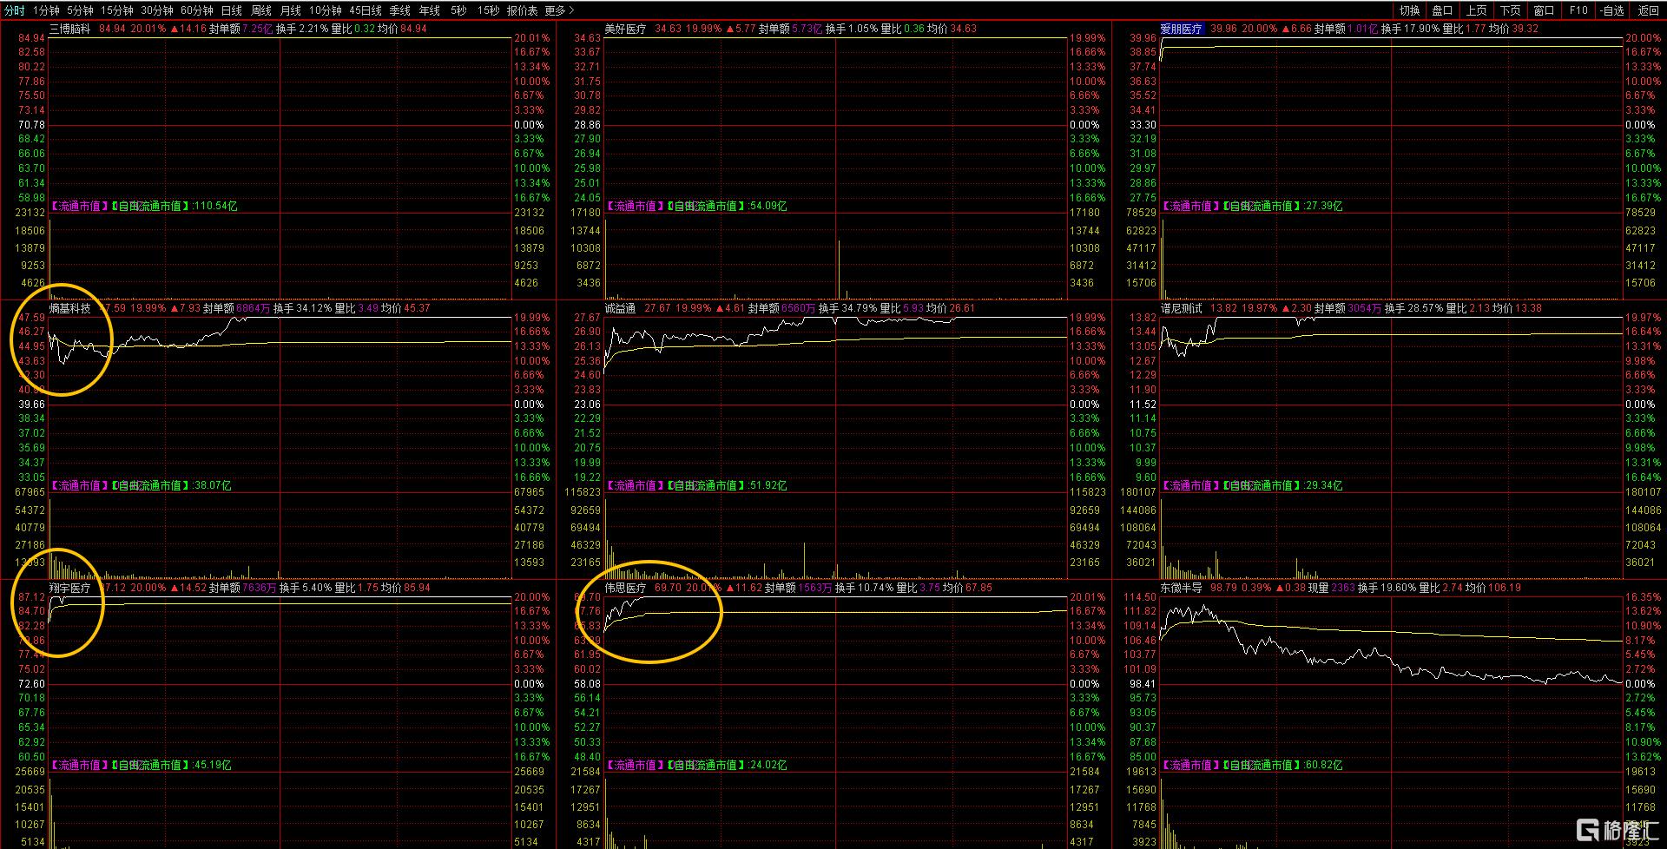Screen dimensions: 1667x849
Task: Click 自由流通市值 24.02亿 in 伟思医疗 panel
Action: 727,766
